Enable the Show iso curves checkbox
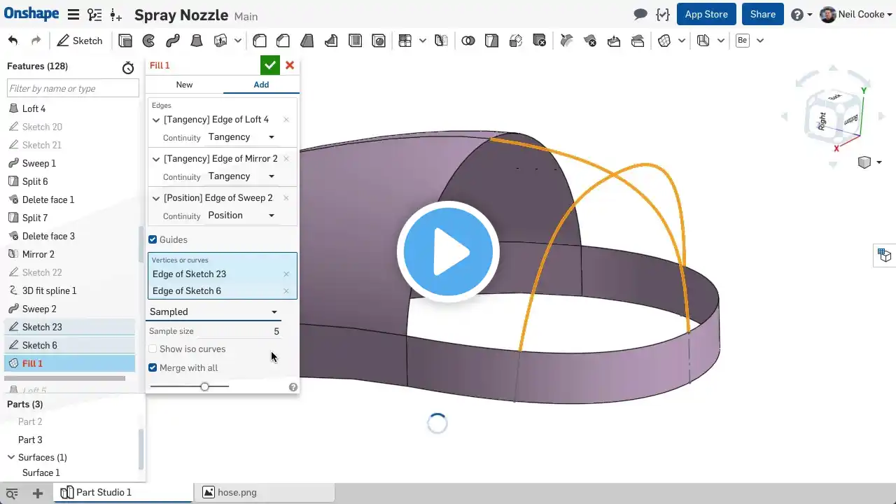 coord(153,349)
